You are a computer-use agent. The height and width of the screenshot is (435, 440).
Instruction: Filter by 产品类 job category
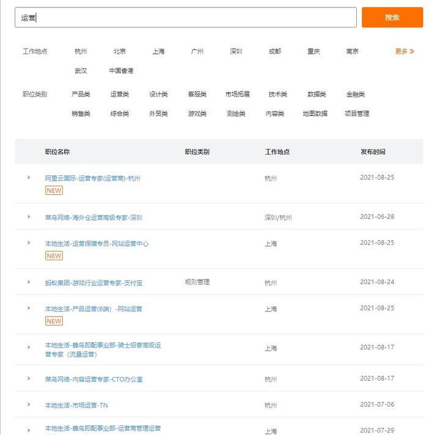(x=81, y=94)
